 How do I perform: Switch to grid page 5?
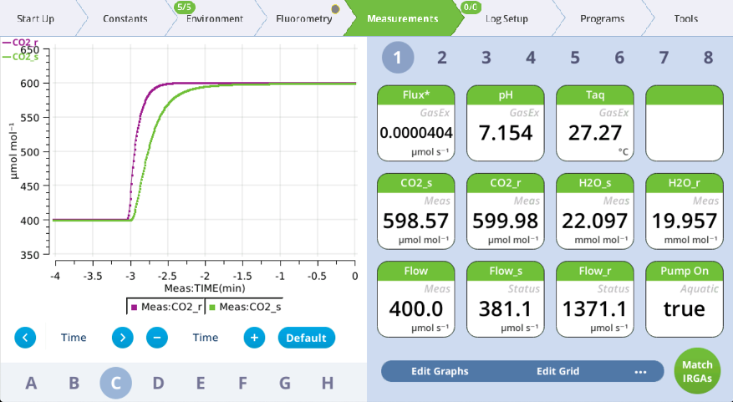575,58
